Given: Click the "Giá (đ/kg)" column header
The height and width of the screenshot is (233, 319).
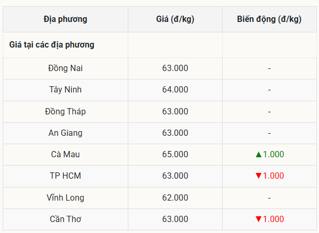Looking at the screenshot, I should [x=175, y=19].
